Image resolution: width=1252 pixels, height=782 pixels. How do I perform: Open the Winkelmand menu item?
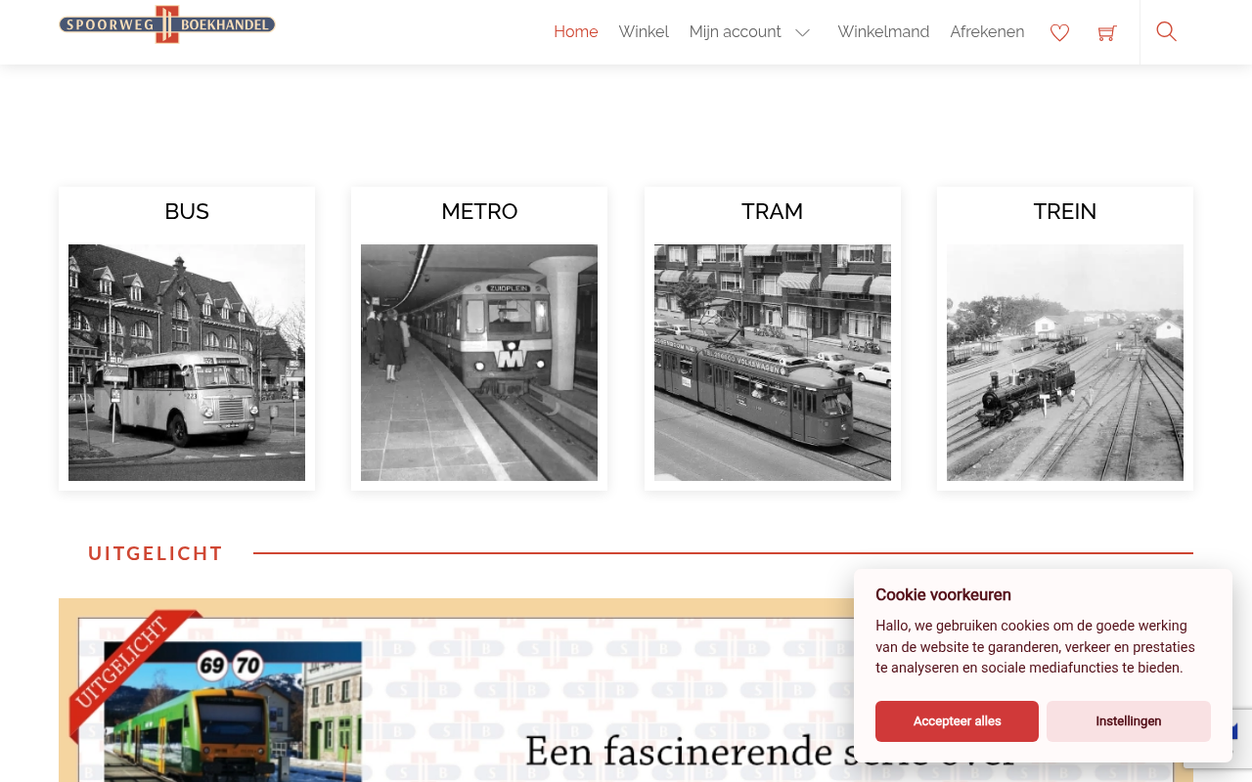pyautogui.click(x=883, y=31)
